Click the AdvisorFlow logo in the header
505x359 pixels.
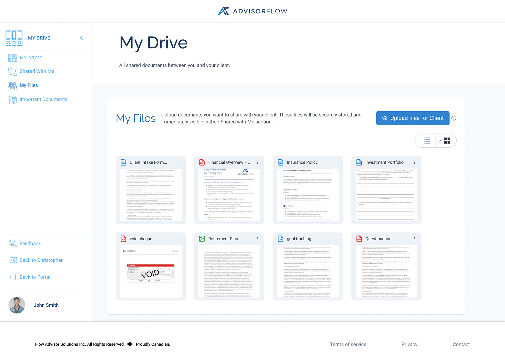(x=252, y=11)
